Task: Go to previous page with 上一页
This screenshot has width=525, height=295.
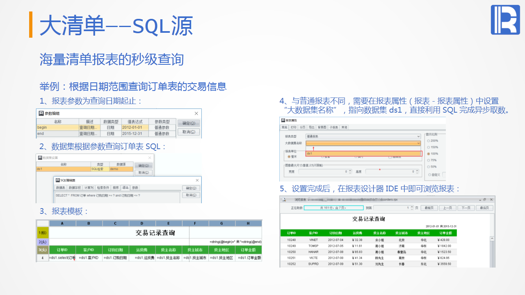Action: [447, 208]
